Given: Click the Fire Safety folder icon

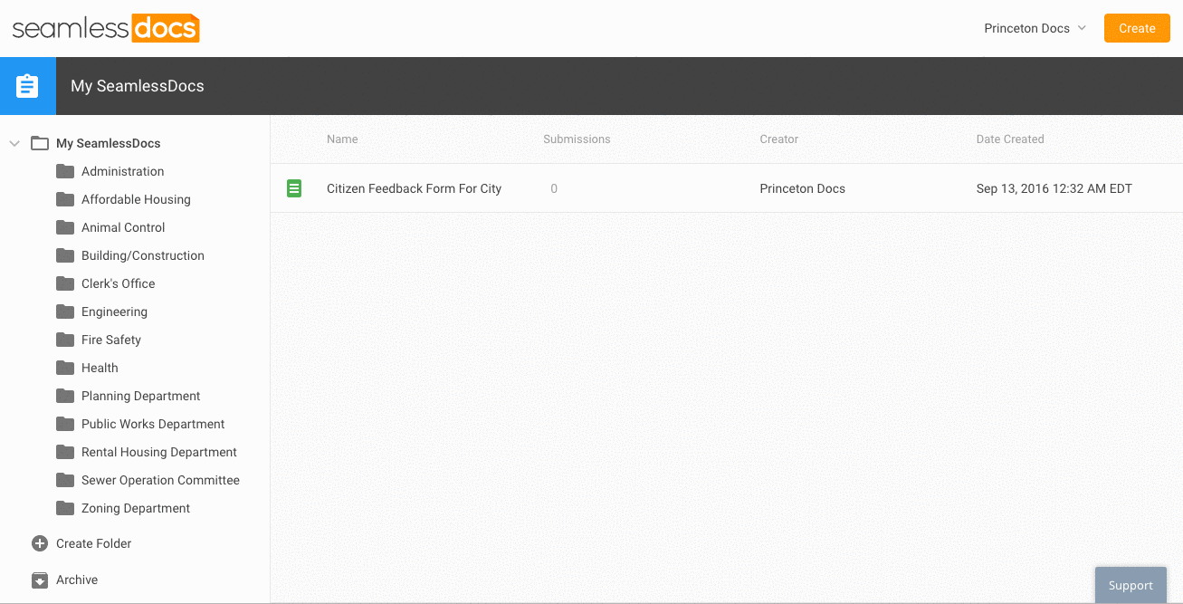Looking at the screenshot, I should click(65, 340).
